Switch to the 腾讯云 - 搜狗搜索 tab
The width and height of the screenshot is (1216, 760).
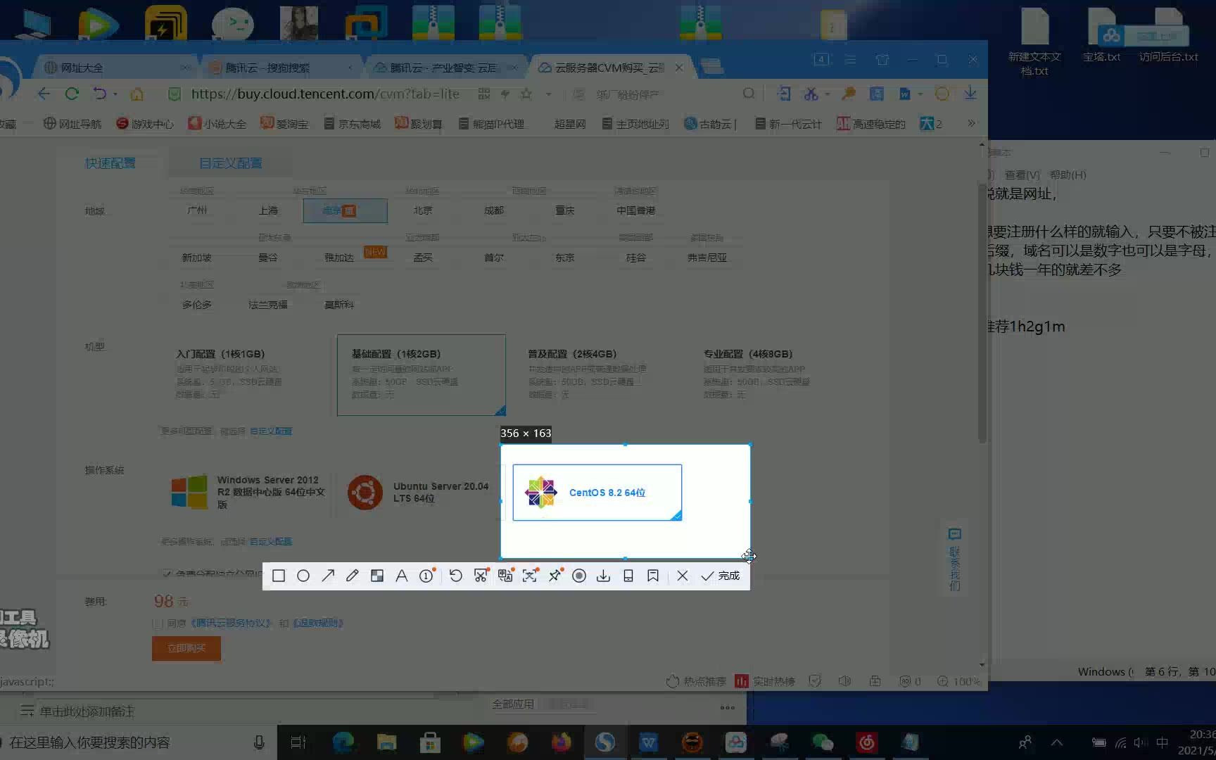click(281, 68)
